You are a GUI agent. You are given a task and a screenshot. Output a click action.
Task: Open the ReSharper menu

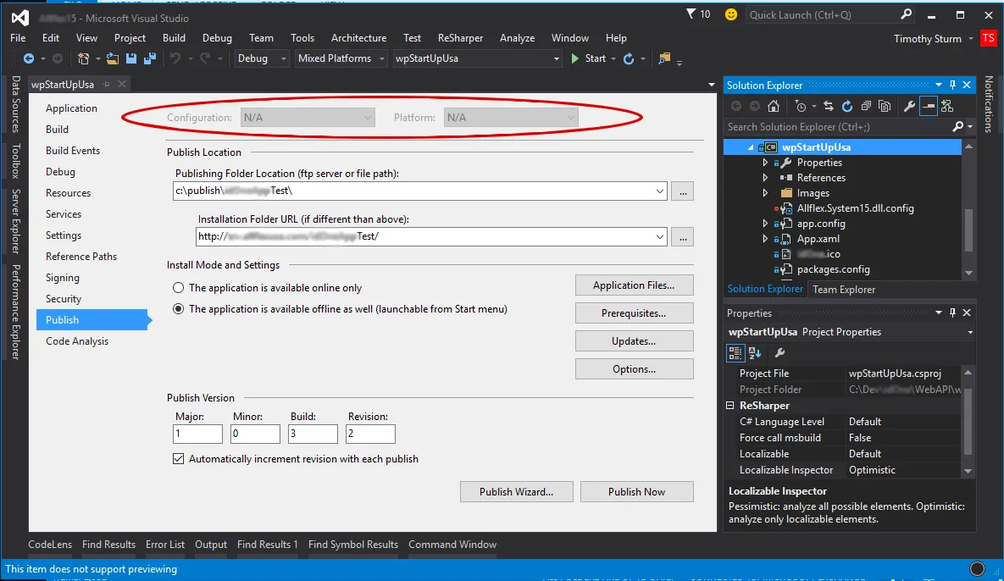tap(460, 38)
